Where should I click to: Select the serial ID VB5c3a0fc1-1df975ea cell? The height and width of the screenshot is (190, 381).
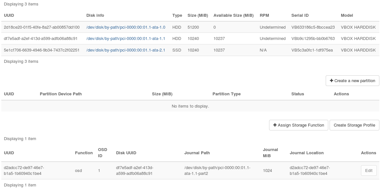coord(312,50)
